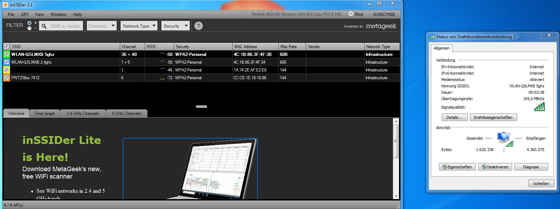Click the SUBSCRIBE link
The width and height of the screenshot is (560, 209).
click(384, 14)
